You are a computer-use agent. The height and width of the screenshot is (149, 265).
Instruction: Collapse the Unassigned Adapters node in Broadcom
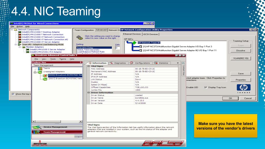[x=35, y=72]
